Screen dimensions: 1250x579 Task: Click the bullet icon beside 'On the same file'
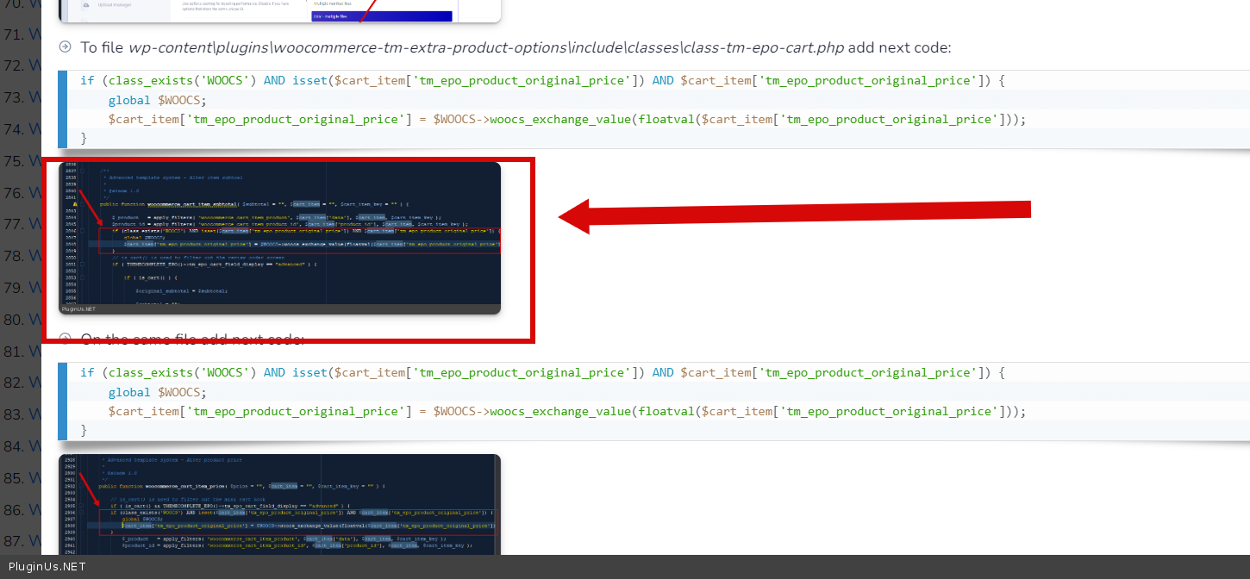coord(65,339)
